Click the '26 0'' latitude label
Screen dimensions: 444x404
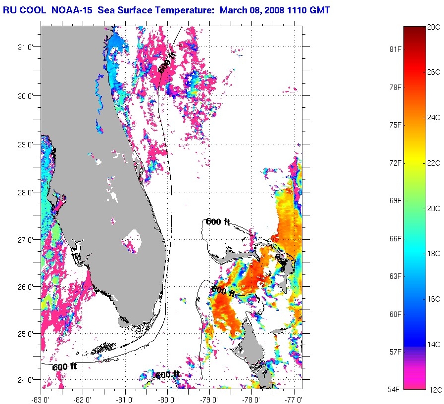(25, 287)
